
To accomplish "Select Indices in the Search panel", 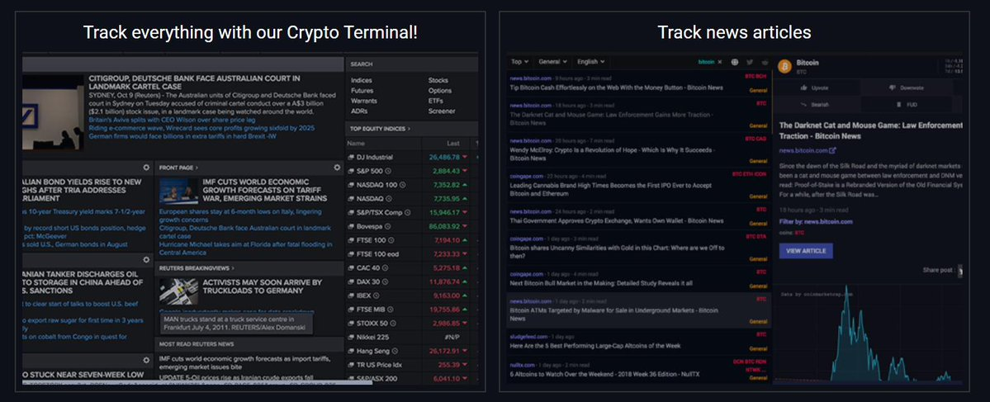I will (362, 80).
